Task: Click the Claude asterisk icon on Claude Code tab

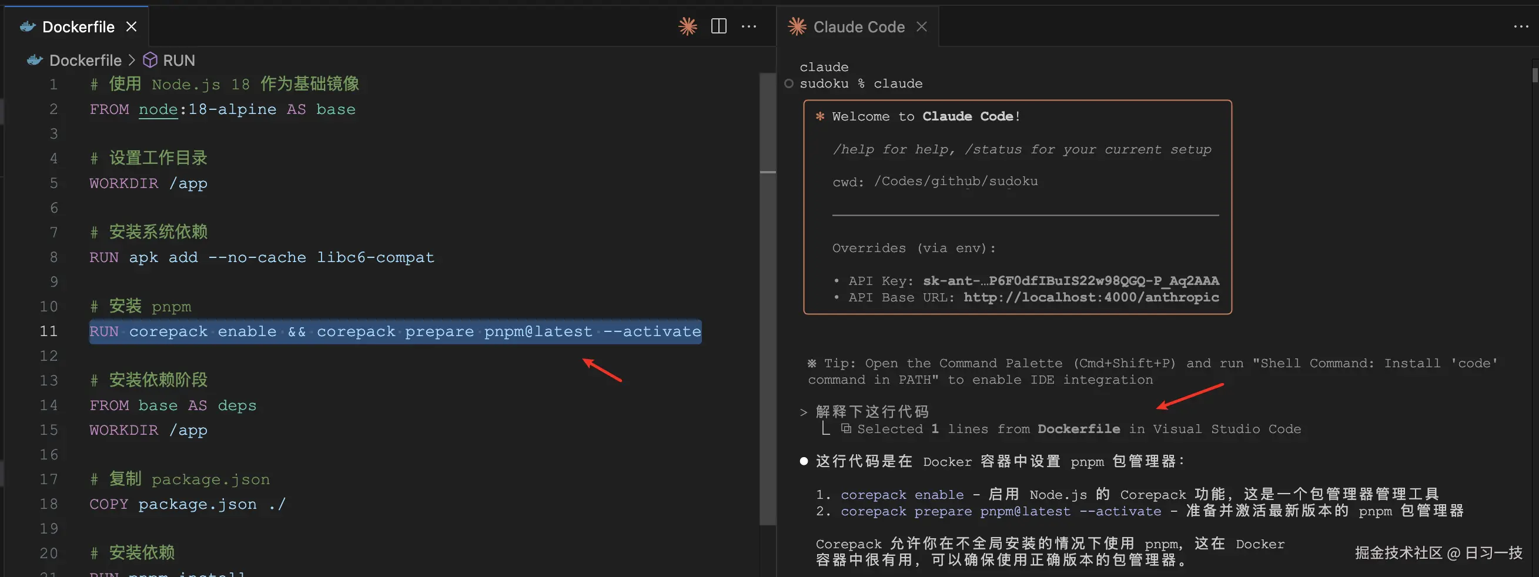Action: (797, 26)
